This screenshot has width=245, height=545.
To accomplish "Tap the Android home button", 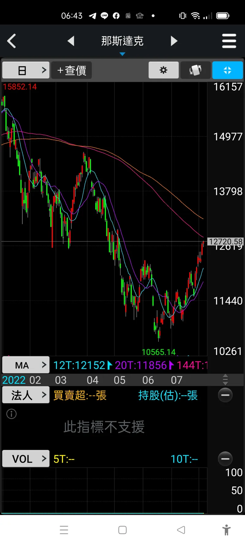I will tap(123, 530).
